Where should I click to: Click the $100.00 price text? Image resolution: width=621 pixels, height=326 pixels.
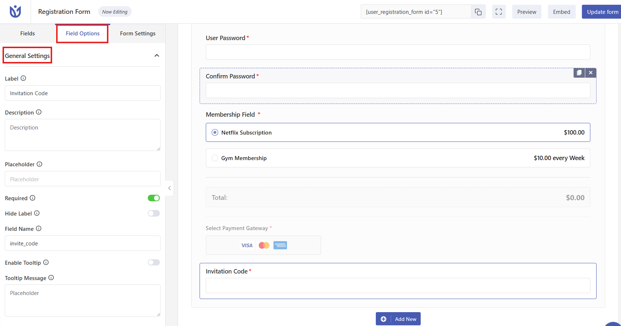(574, 132)
